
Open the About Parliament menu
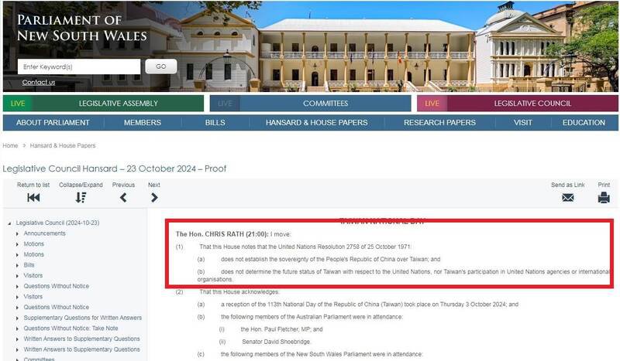[x=53, y=123]
